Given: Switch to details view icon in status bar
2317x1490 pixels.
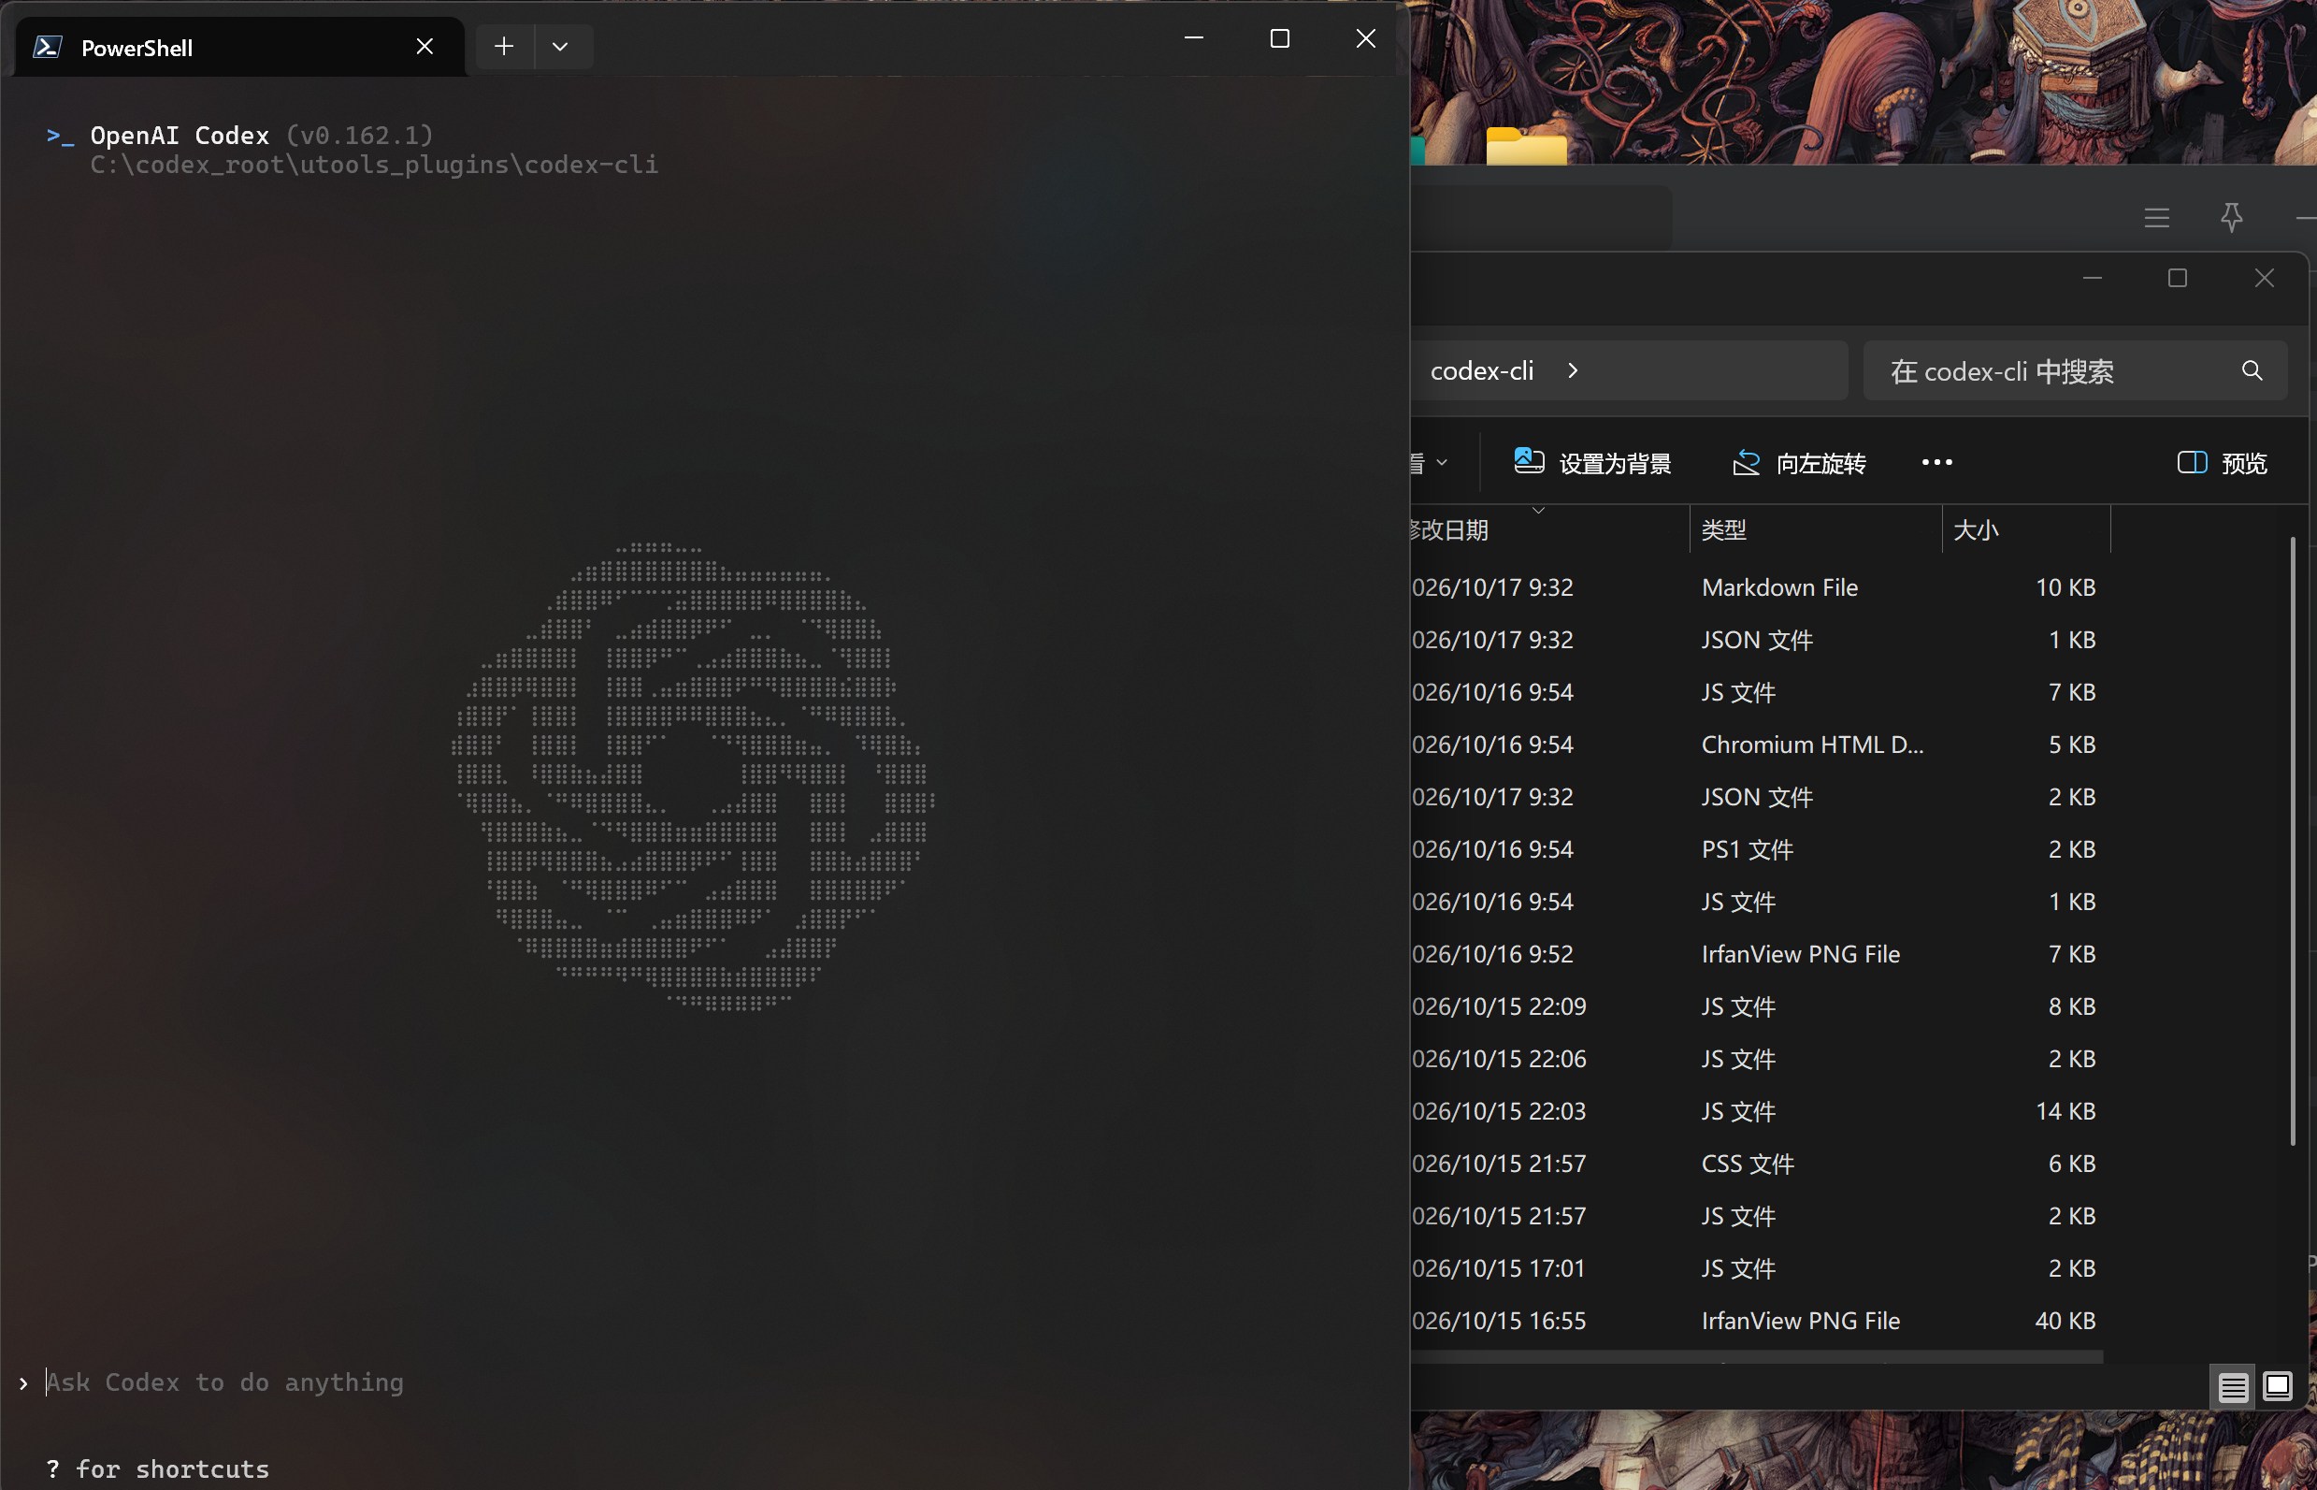Looking at the screenshot, I should pyautogui.click(x=2233, y=1386).
